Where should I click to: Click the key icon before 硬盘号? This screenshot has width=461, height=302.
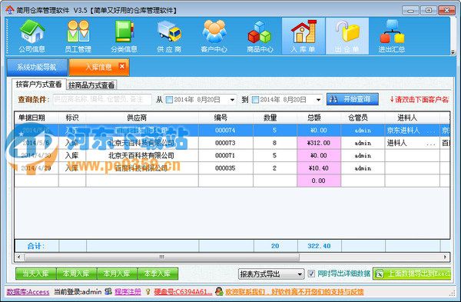(x=148, y=292)
